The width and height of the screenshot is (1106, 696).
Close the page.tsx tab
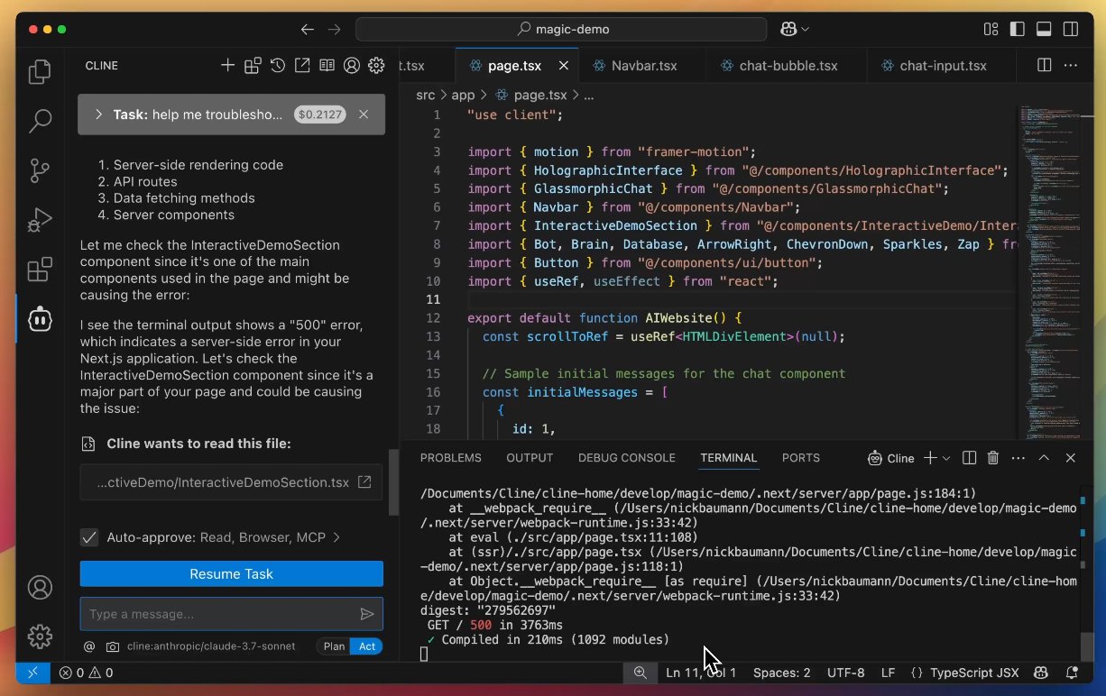pos(564,66)
